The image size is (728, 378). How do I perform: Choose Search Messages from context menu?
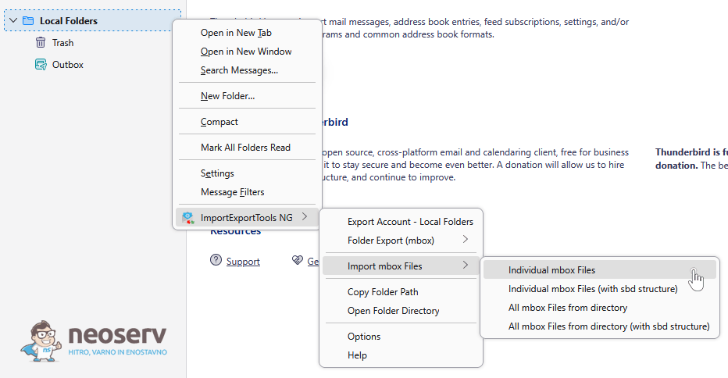[239, 70]
